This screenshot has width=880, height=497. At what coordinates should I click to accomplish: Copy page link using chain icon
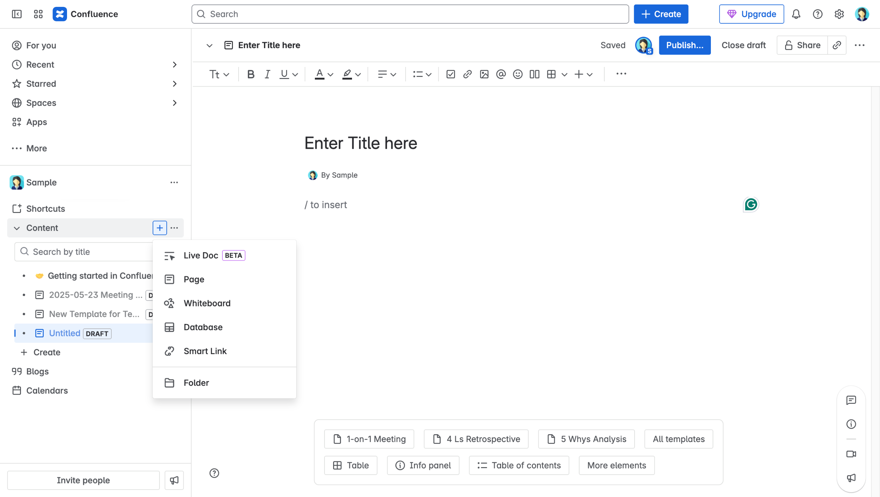pyautogui.click(x=837, y=45)
